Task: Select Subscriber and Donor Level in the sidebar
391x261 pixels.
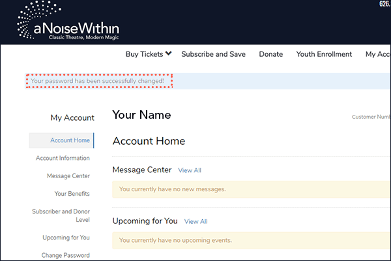Action: pos(61,215)
